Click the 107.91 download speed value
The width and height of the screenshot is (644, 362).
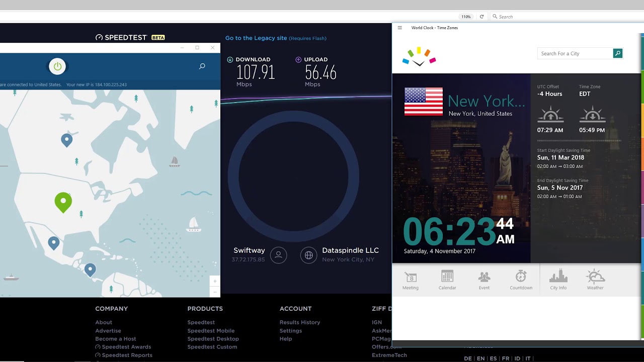pos(256,72)
